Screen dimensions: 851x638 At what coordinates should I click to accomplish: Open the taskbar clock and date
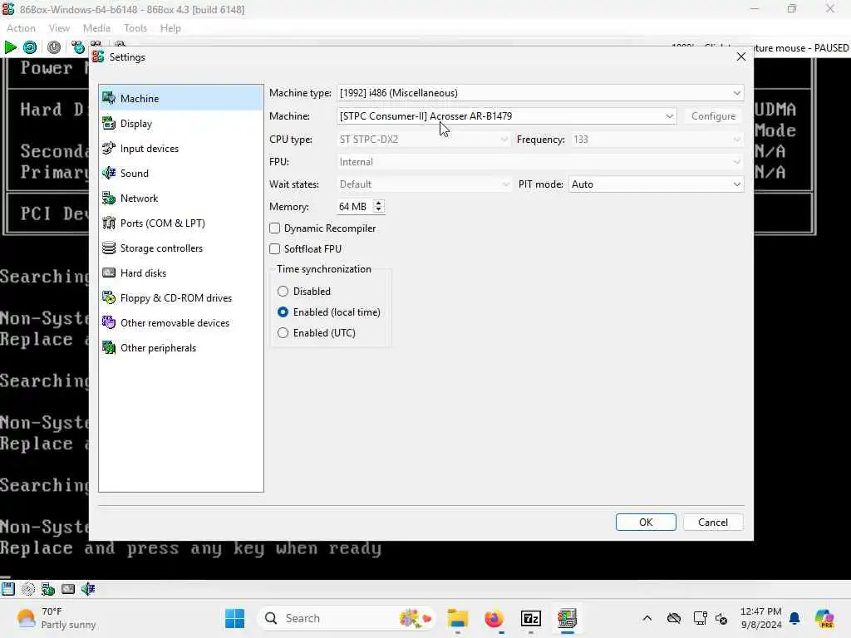[761, 618]
